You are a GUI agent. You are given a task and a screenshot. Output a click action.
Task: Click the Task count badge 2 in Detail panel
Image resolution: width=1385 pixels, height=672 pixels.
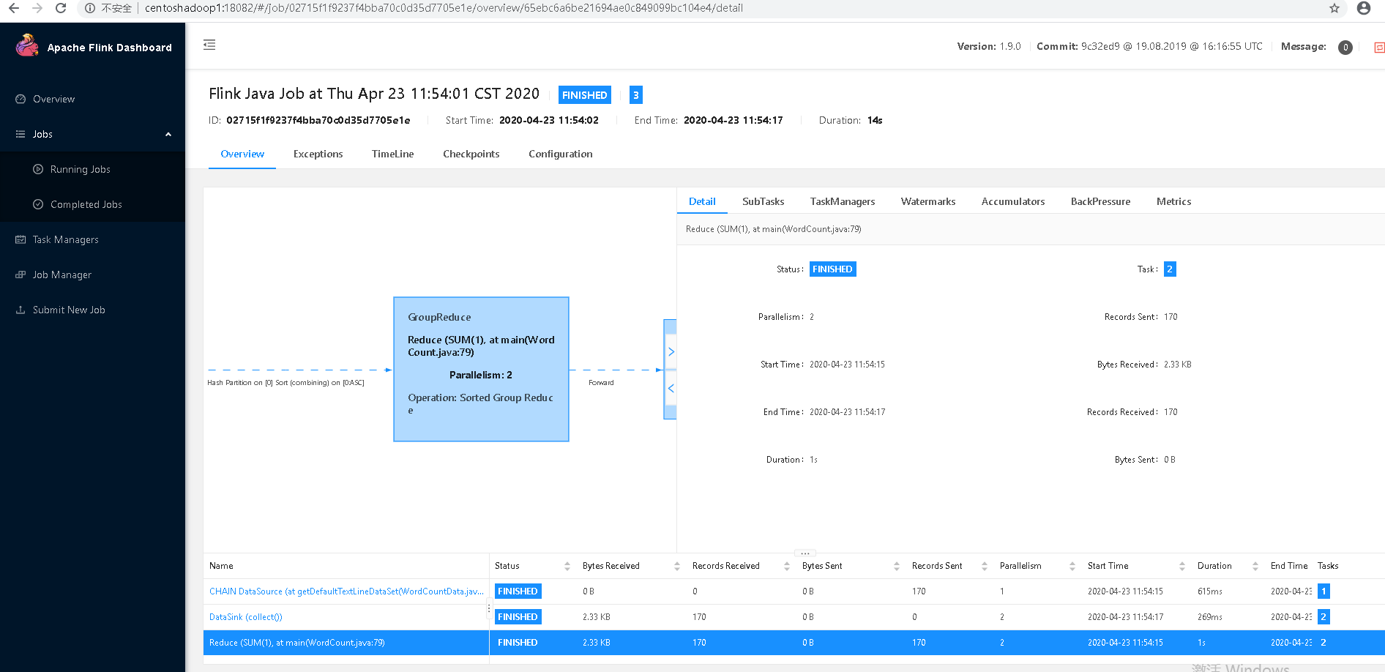point(1170,269)
